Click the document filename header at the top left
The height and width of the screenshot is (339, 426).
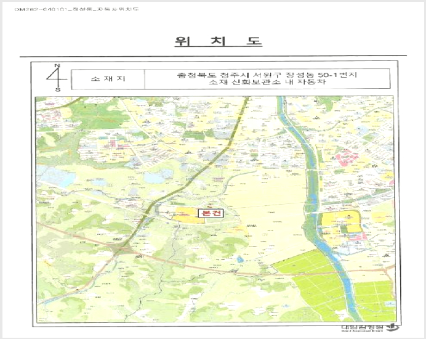click(76, 9)
